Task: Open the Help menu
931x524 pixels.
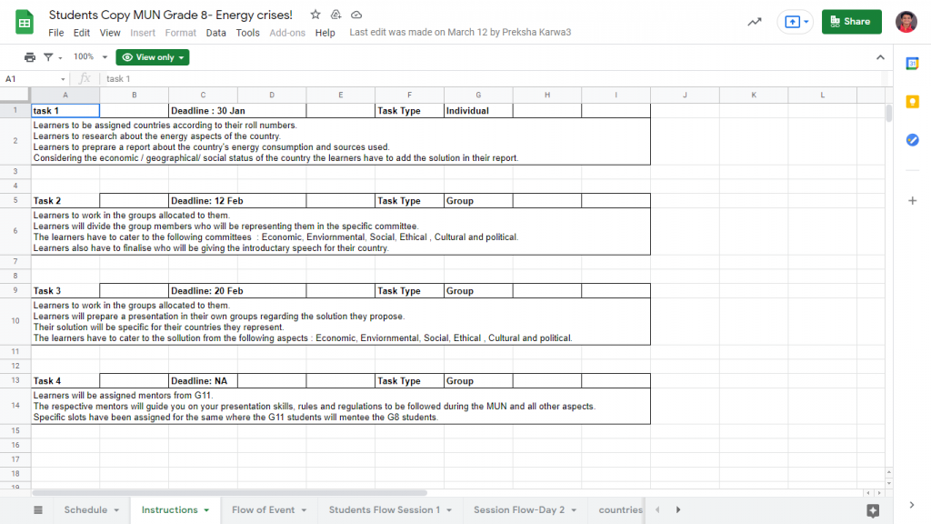Action: [325, 33]
